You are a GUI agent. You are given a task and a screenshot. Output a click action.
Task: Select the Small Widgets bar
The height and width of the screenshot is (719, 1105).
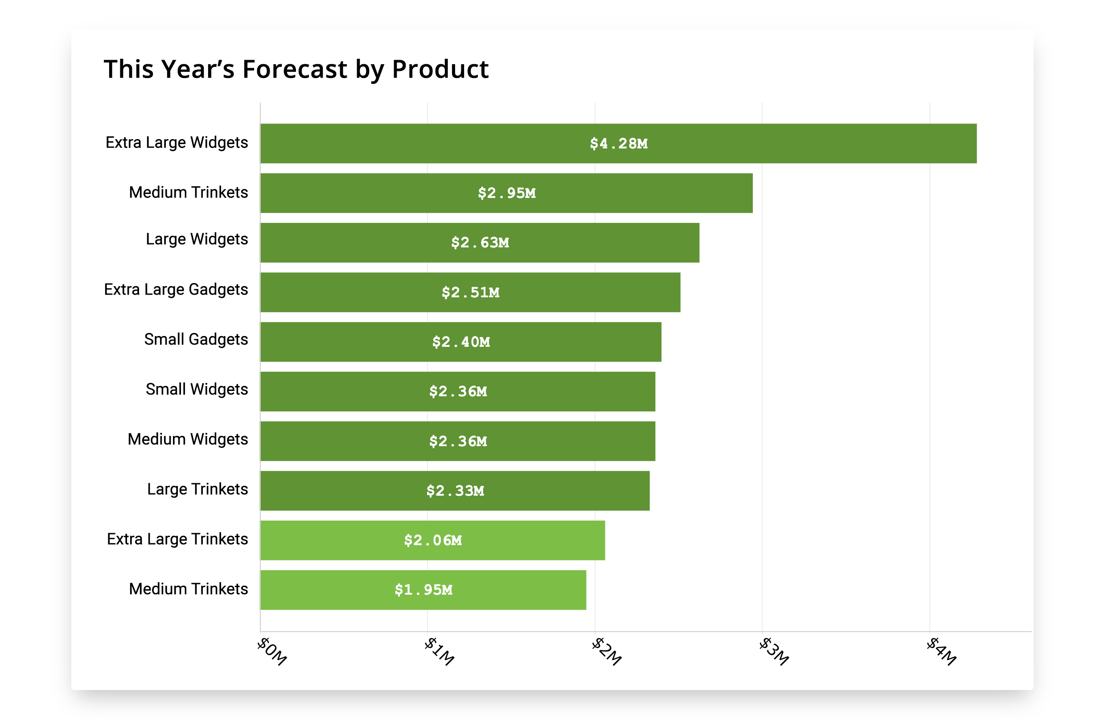point(457,391)
